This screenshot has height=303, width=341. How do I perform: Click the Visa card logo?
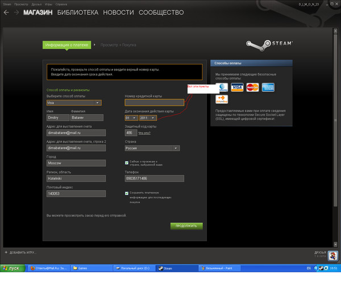[x=237, y=87]
